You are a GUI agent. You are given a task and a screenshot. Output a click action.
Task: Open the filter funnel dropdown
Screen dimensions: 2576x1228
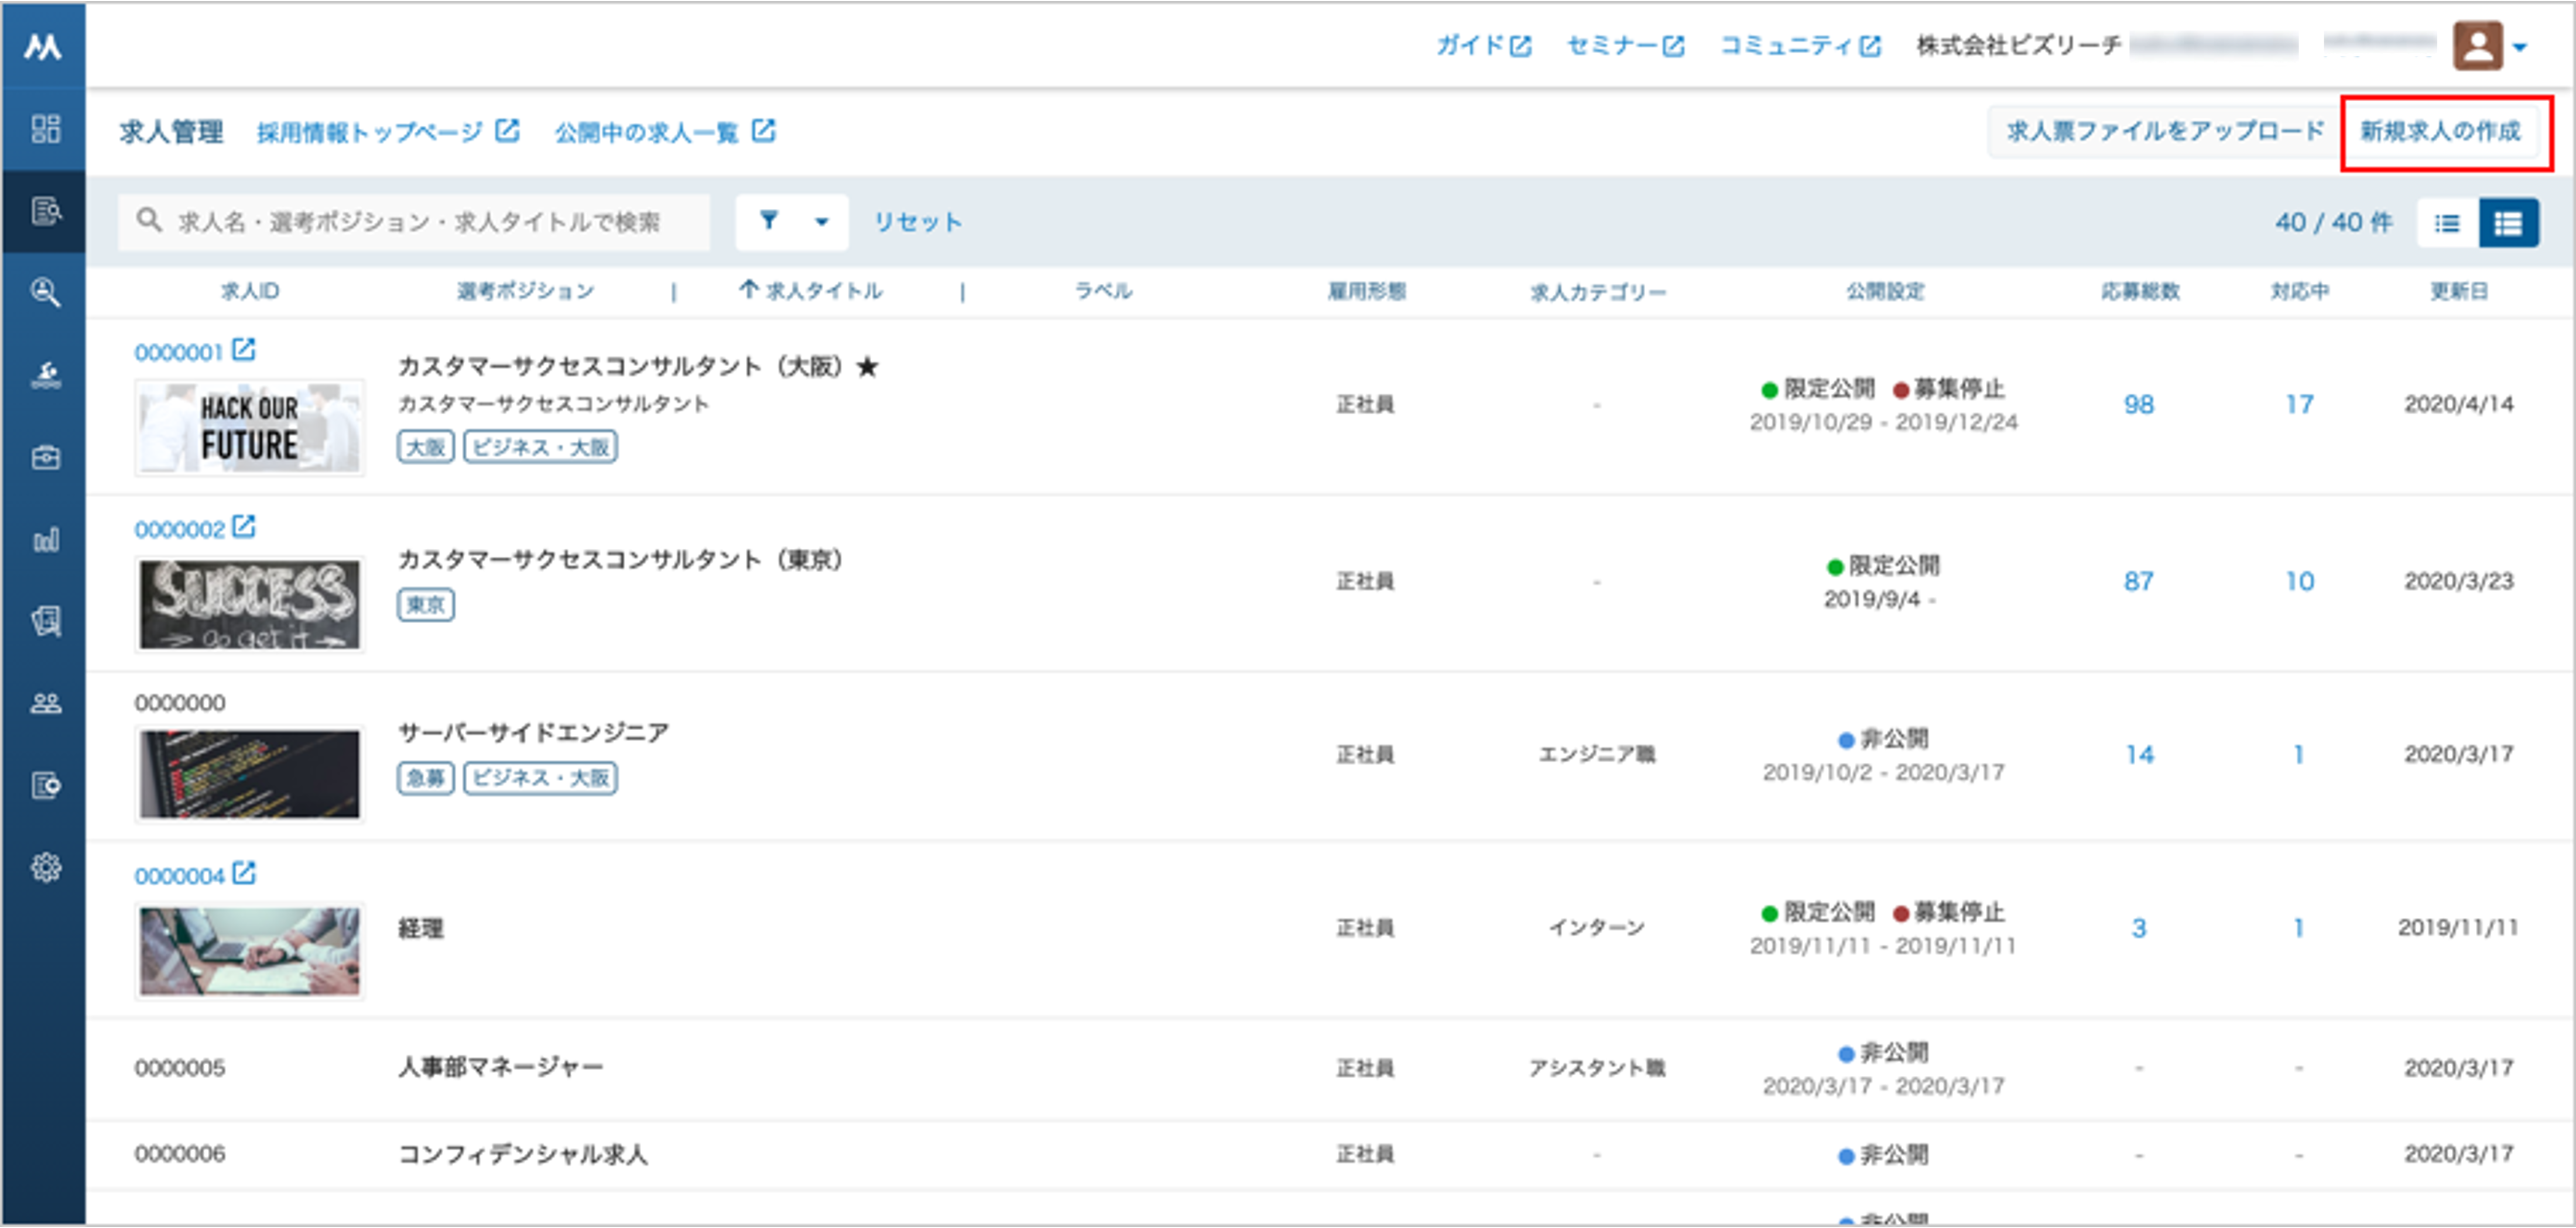pos(792,222)
